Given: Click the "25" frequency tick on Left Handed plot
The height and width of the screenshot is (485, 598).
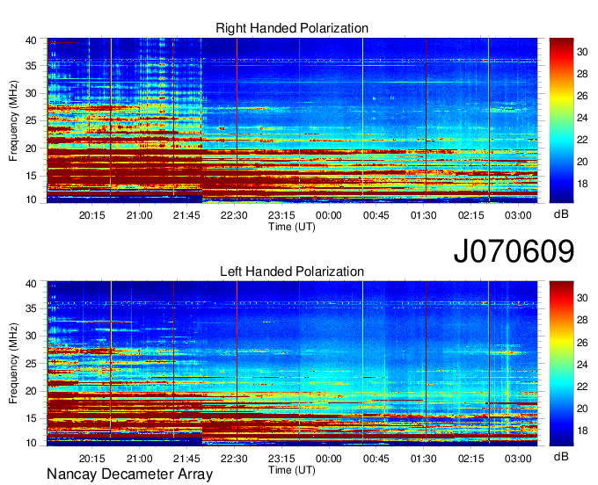Looking at the screenshot, I should [x=31, y=364].
